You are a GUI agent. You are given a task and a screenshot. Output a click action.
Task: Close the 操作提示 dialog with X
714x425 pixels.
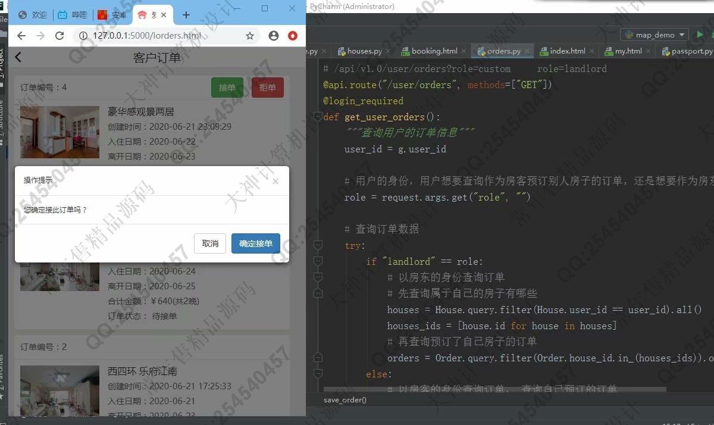275,181
